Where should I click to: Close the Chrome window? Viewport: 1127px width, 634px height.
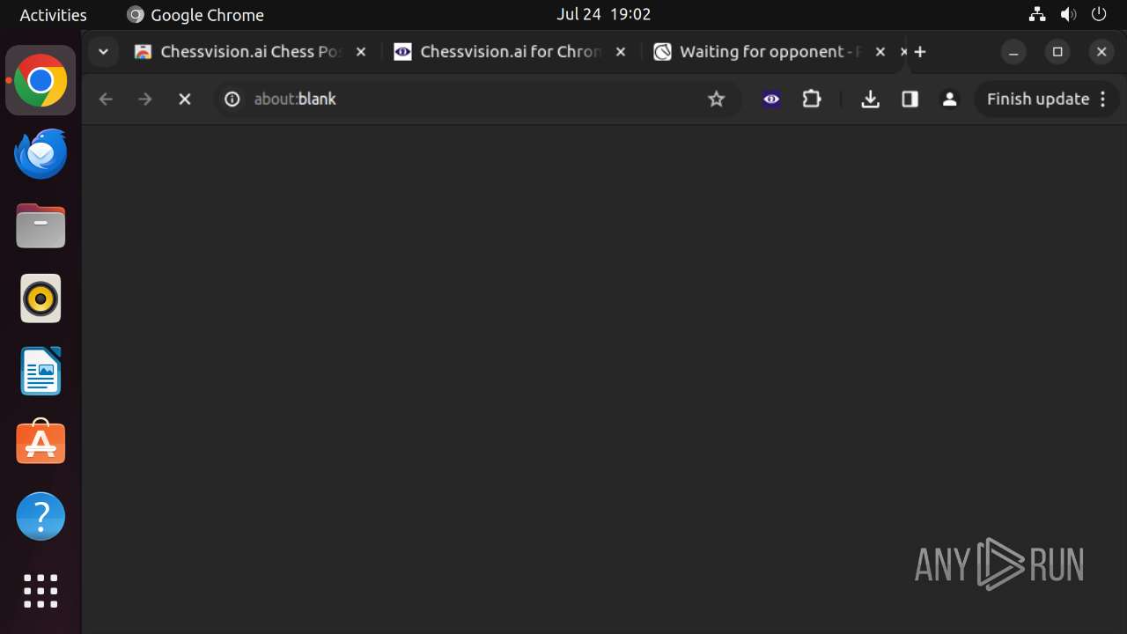(x=1101, y=52)
